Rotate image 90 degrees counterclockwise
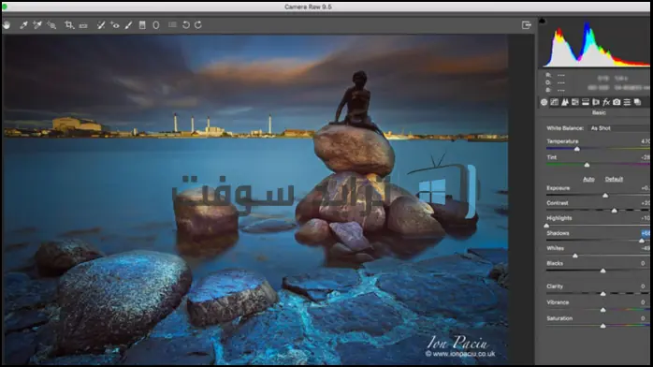The height and width of the screenshot is (367, 653). pos(186,25)
